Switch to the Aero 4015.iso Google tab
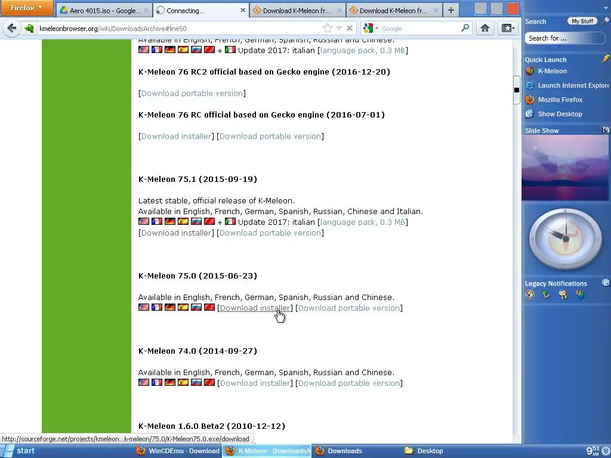 pyautogui.click(x=104, y=11)
